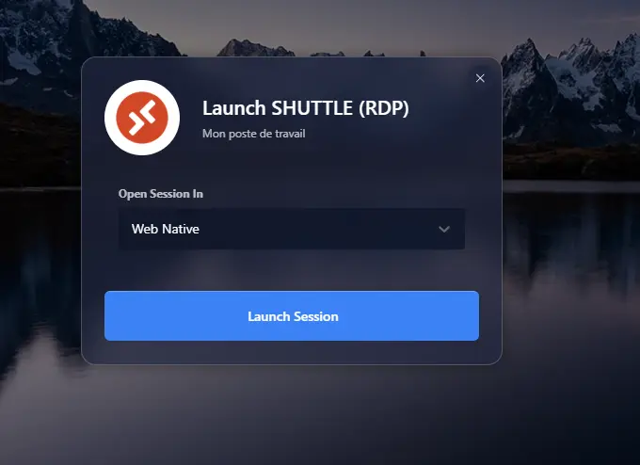
Task: Click the X icon at dialog corner
Action: coord(480,78)
